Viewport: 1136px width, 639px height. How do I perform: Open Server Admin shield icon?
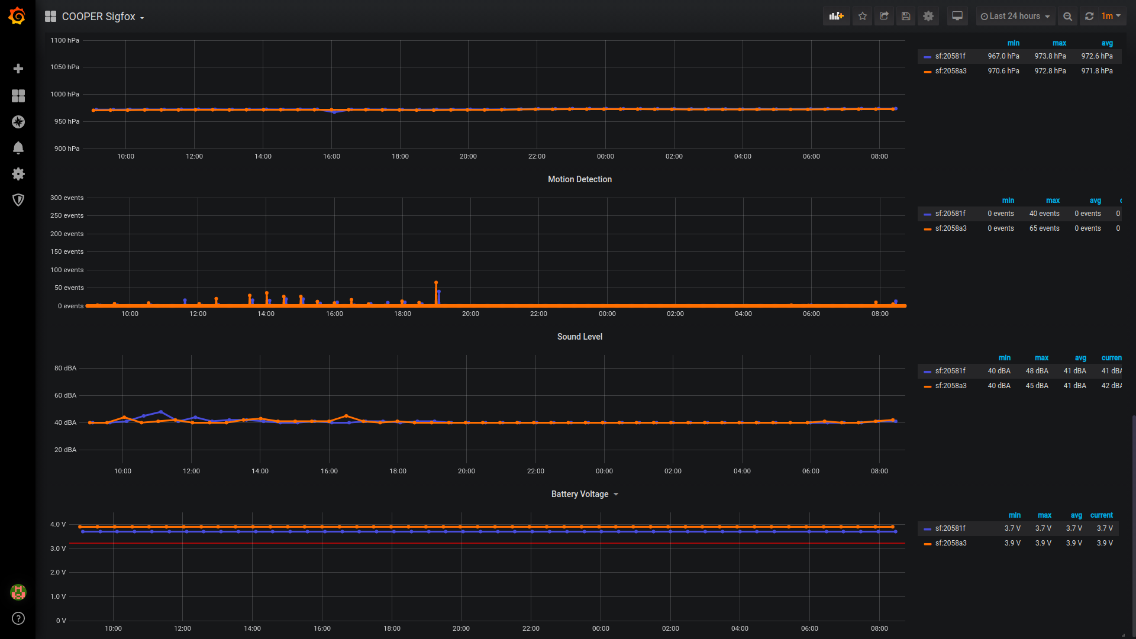click(18, 200)
